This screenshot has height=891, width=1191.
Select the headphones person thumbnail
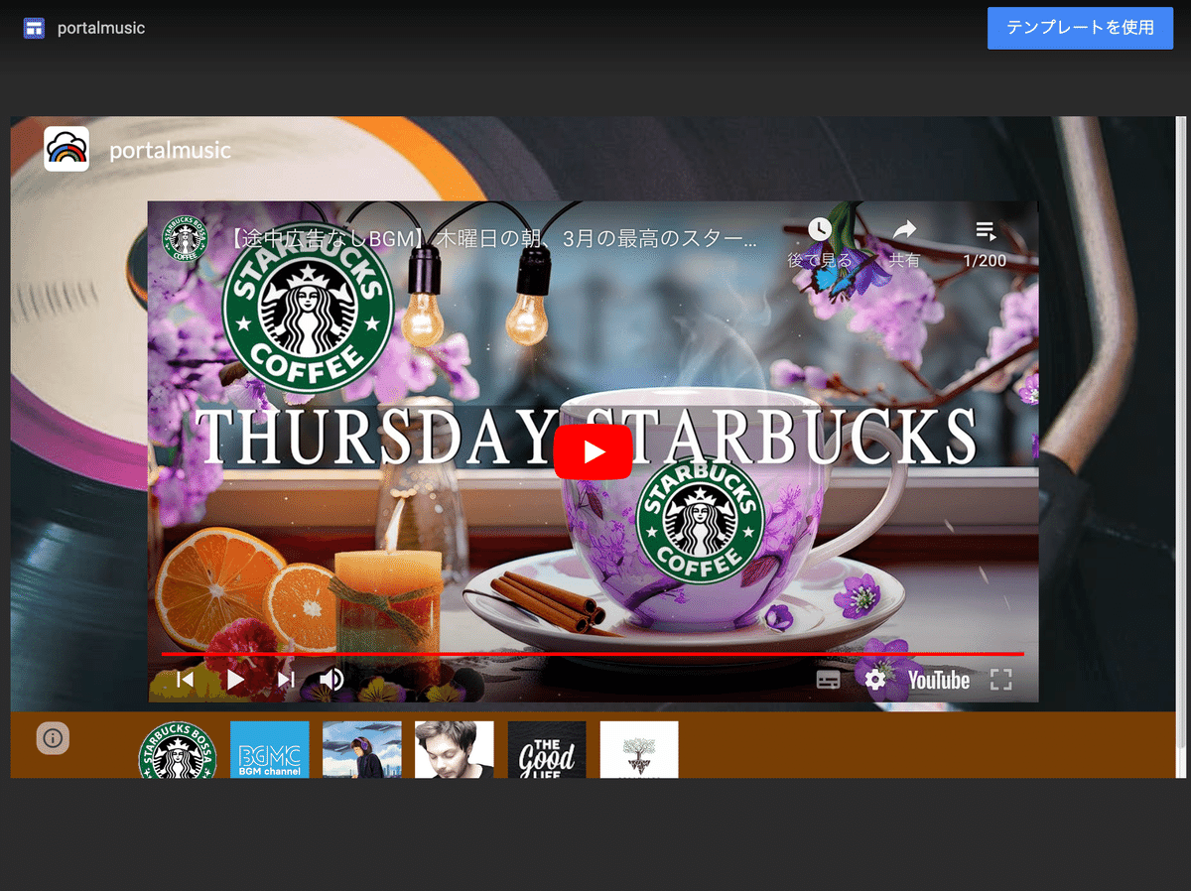click(x=362, y=750)
